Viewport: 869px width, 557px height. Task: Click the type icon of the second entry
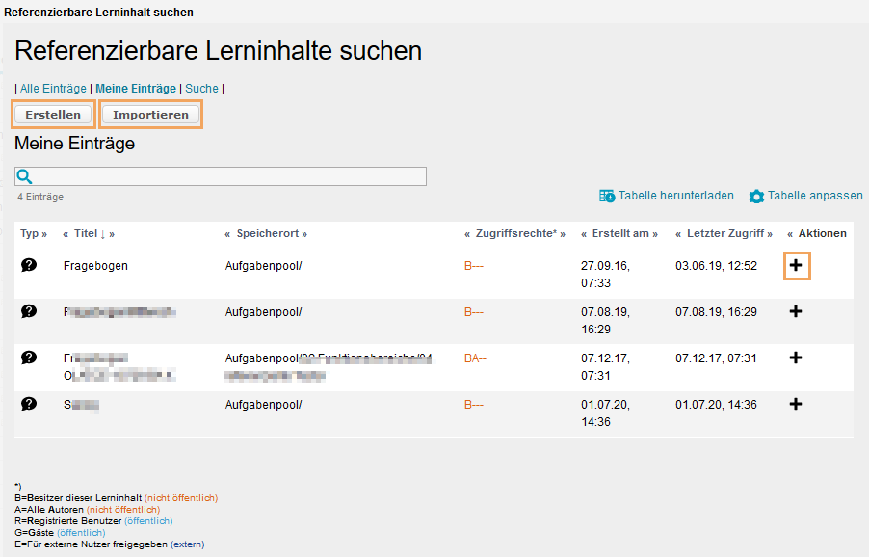coord(28,310)
